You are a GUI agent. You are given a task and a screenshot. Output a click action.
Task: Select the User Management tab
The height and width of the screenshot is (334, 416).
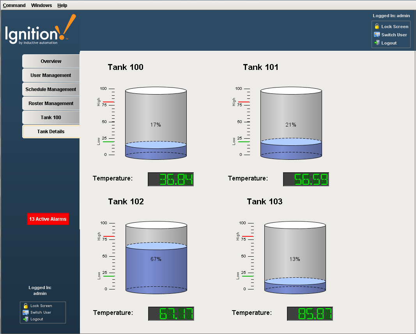click(x=51, y=75)
